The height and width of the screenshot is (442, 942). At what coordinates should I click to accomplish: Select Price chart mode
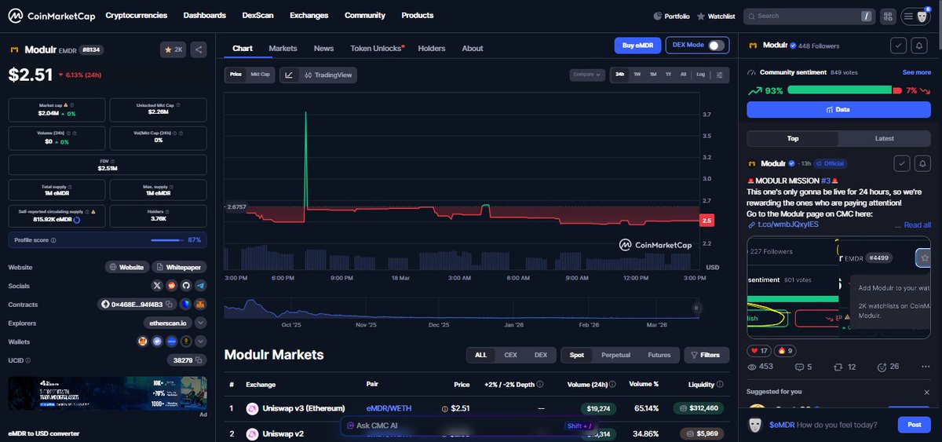click(235, 75)
